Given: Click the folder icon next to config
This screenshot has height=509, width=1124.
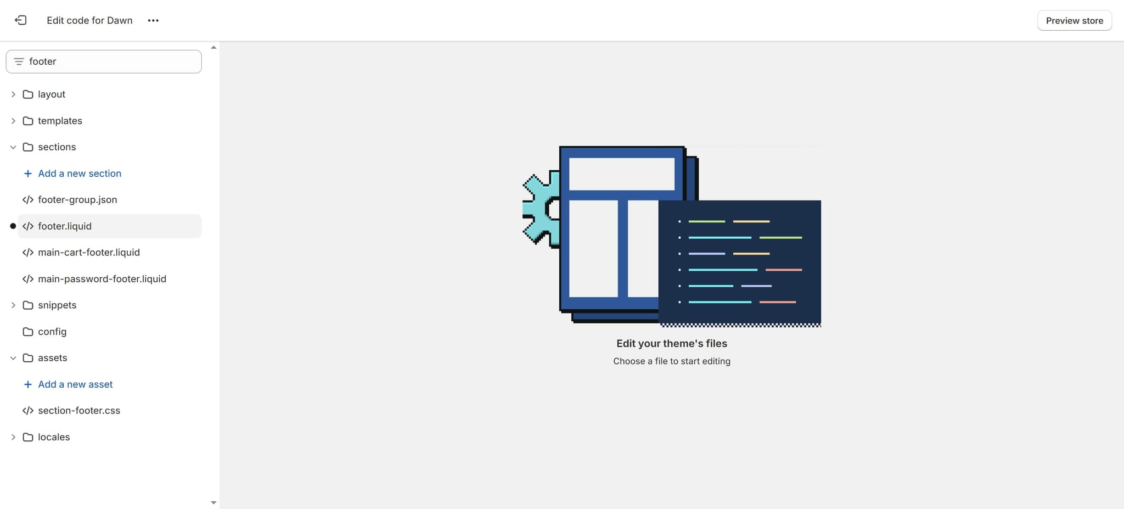Looking at the screenshot, I should [28, 331].
